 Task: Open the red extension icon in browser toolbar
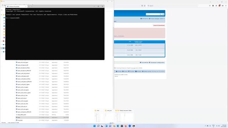pos(219,6)
